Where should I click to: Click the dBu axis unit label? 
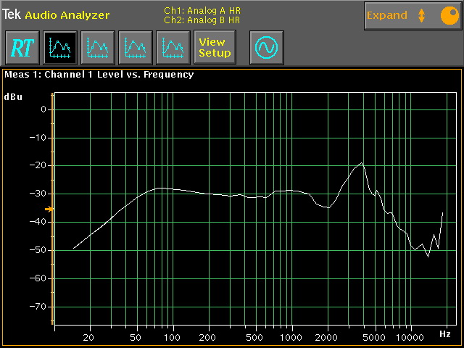tap(13, 96)
